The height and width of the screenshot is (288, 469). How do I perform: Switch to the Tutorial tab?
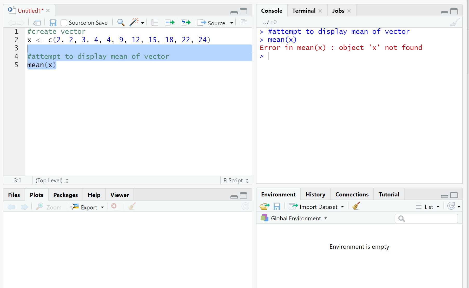[389, 194]
